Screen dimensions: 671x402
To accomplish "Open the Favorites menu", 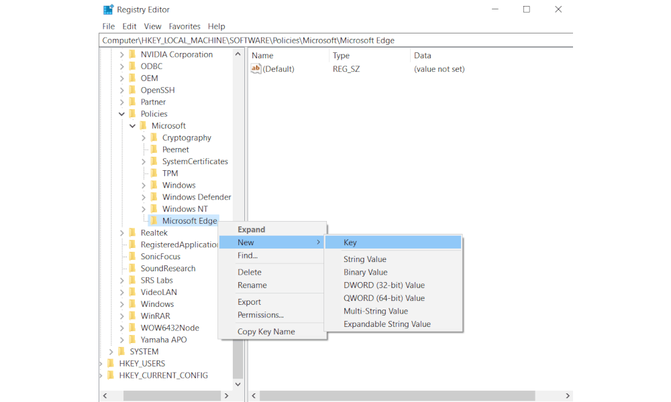I will [185, 27].
